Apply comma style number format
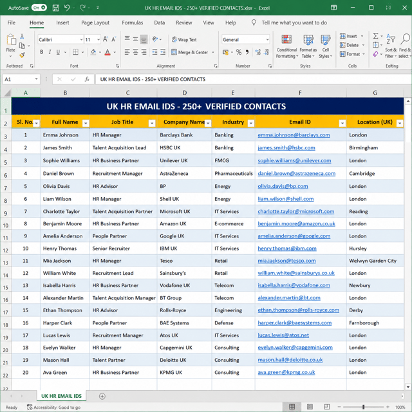The height and width of the screenshot is (412, 412). tap(247, 52)
